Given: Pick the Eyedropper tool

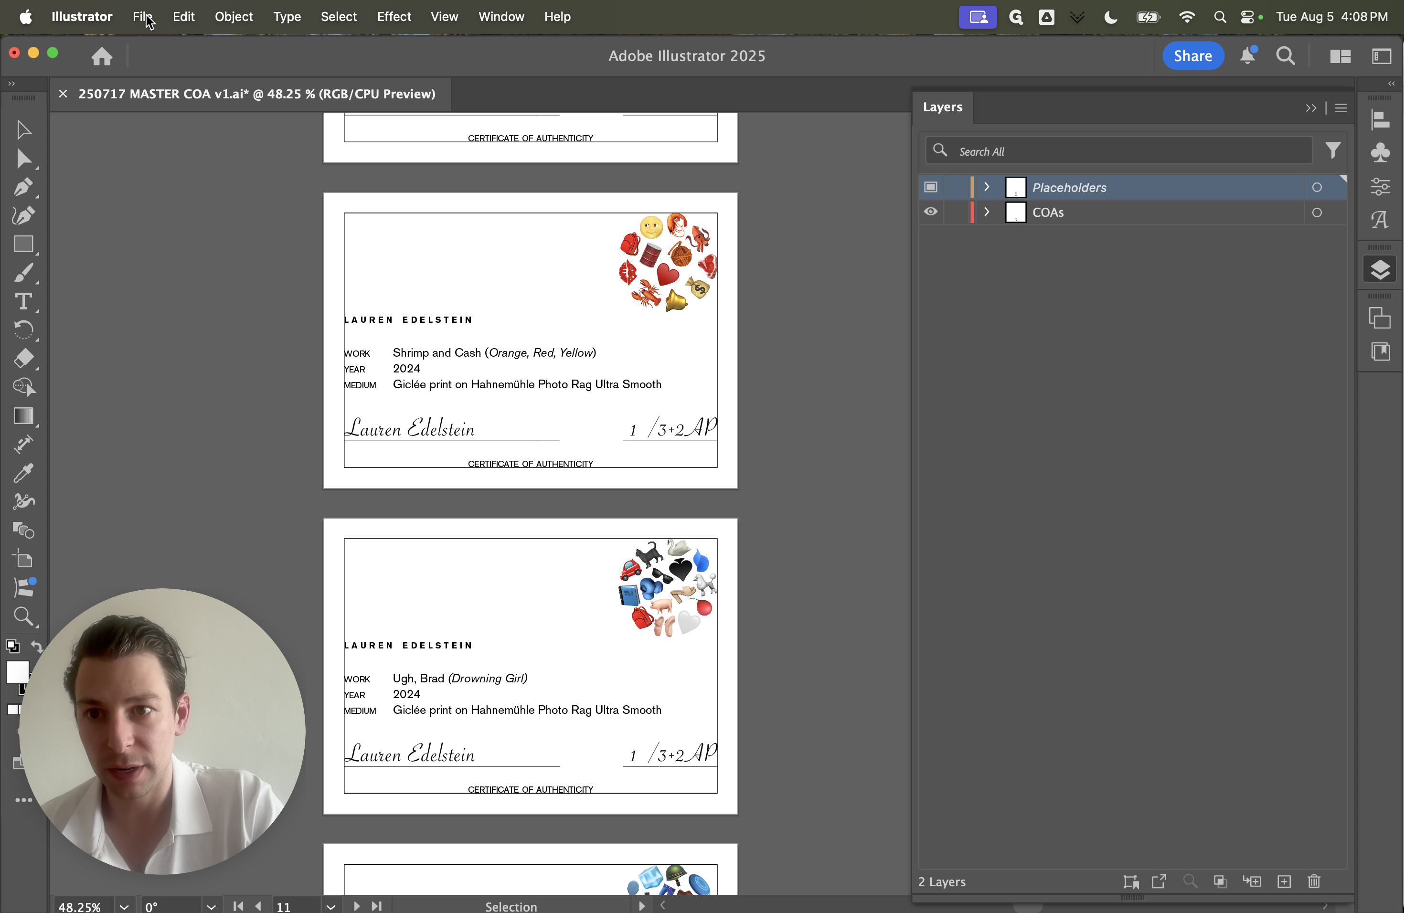Looking at the screenshot, I should 23,473.
